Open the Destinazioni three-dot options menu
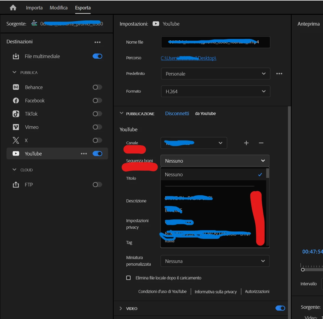Image resolution: width=323 pixels, height=319 pixels. click(x=98, y=42)
